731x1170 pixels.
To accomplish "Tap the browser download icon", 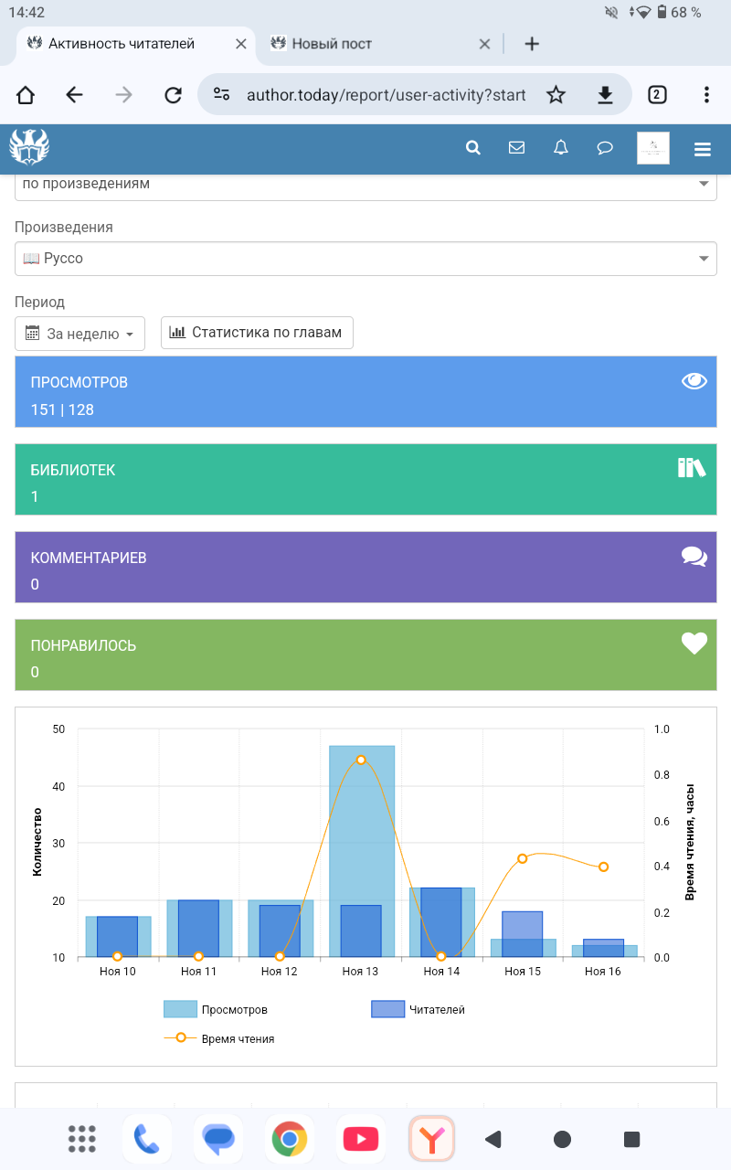I will 604,95.
